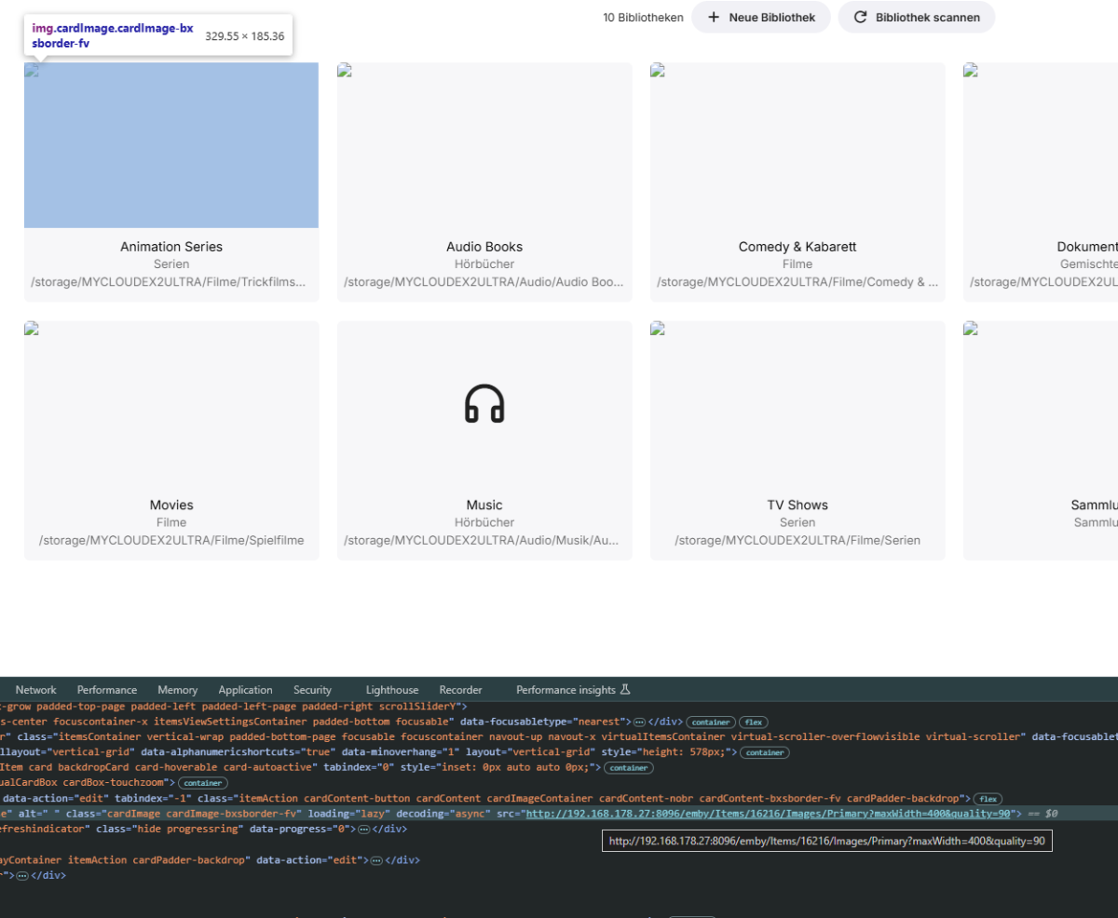Click the broken image icon on Comedy & Kabarett card
The height and width of the screenshot is (918, 1118).
(657, 69)
